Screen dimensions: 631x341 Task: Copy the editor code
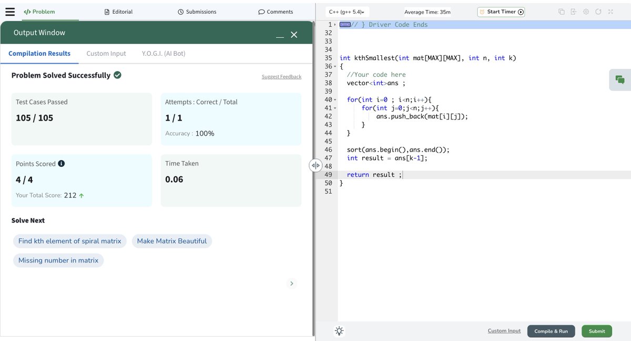(561, 12)
